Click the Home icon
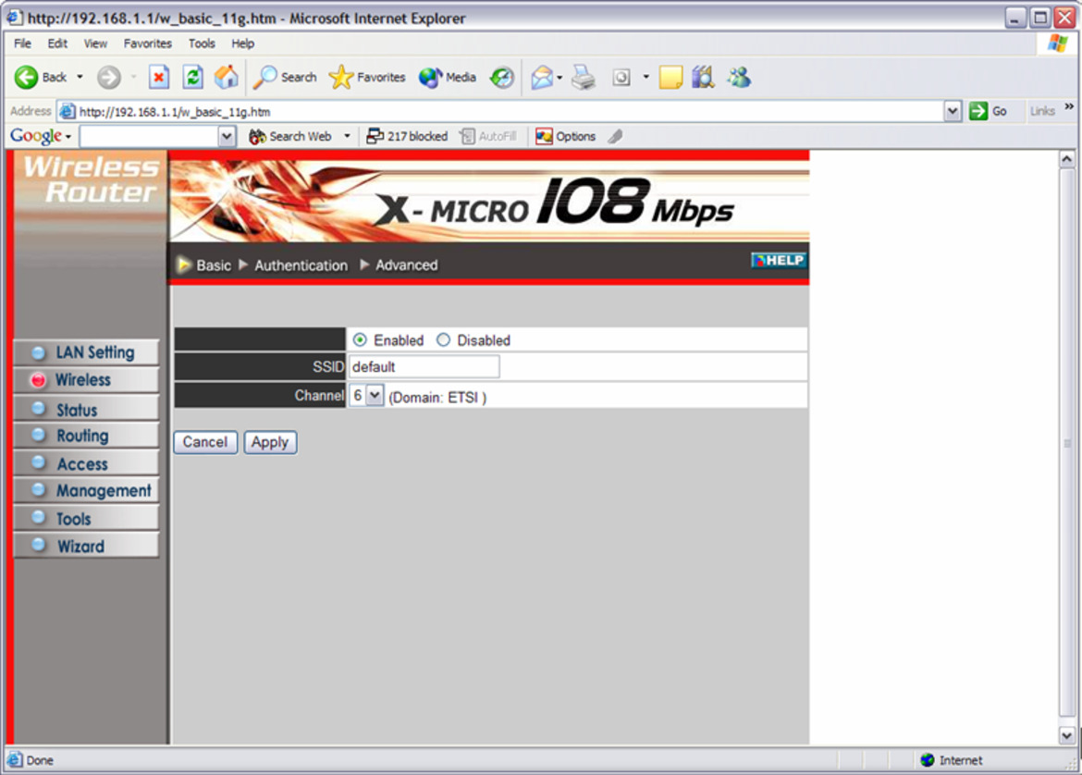Image resolution: width=1082 pixels, height=775 pixels. click(227, 78)
